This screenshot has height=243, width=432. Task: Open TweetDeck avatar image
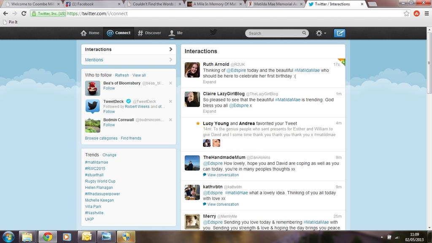(92, 106)
